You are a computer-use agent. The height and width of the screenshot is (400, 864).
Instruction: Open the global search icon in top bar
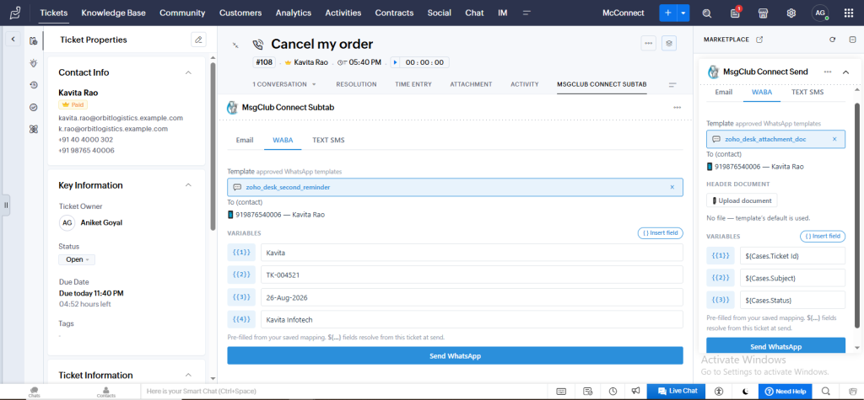pyautogui.click(x=707, y=13)
